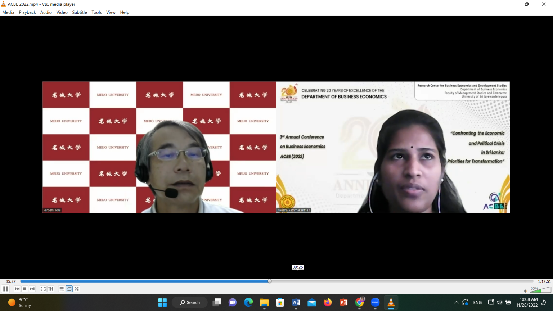Viewport: 553px width, 311px height.
Task: Show the playlist panel
Action: click(62, 289)
